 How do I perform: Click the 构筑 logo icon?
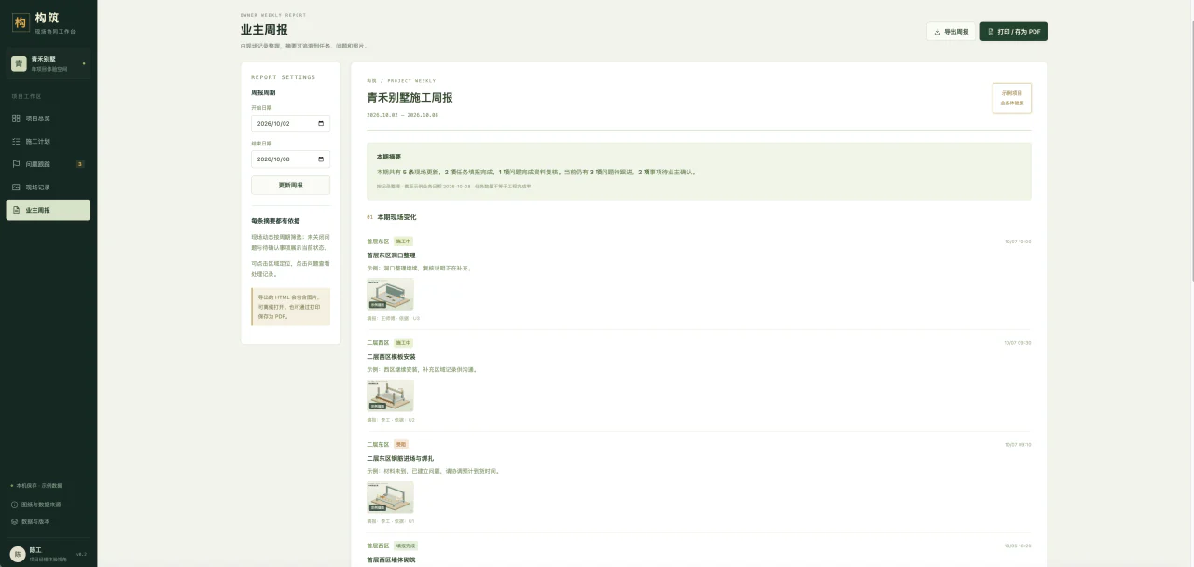pyautogui.click(x=21, y=23)
